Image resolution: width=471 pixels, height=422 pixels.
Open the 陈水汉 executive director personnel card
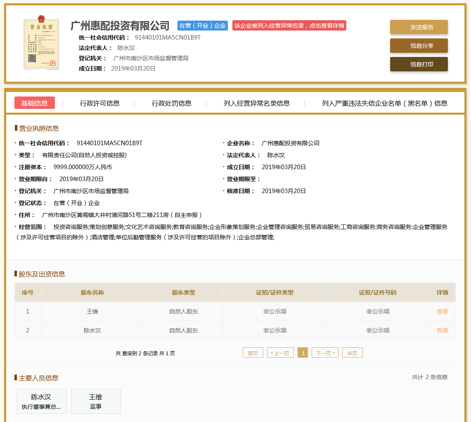[x=41, y=401]
